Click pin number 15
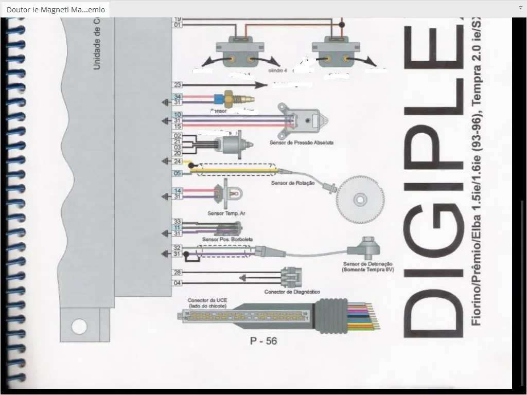 pyautogui.click(x=178, y=127)
